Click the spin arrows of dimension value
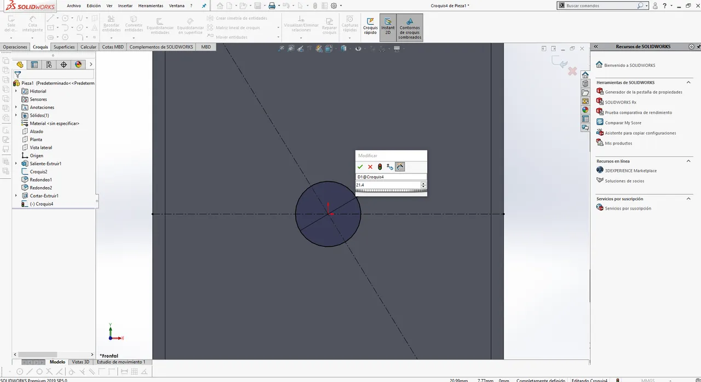Viewport: 701px width, 382px height. [x=423, y=185]
